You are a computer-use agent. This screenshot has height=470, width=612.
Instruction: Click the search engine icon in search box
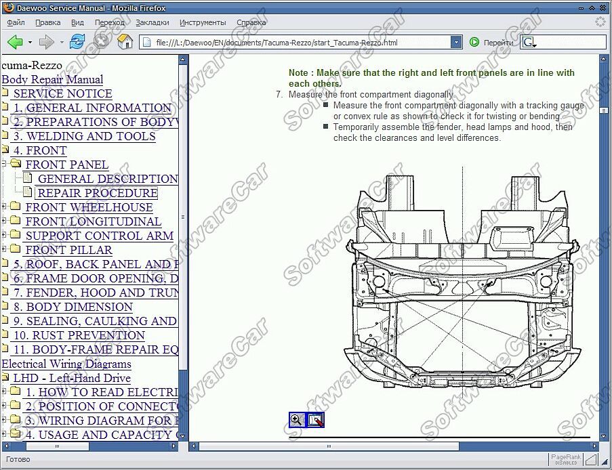pyautogui.click(x=529, y=42)
